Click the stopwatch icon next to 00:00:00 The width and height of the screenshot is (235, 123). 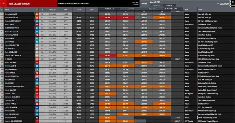[x=218, y=4]
